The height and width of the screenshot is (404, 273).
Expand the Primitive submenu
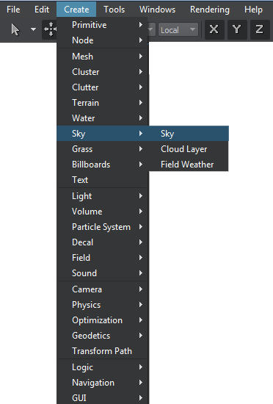(x=103, y=25)
